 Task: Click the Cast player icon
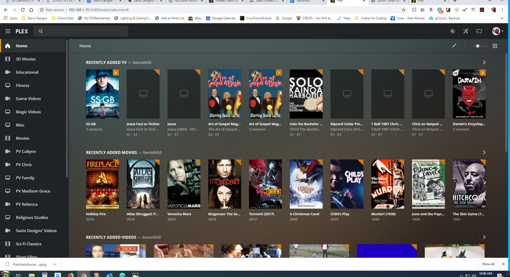click(479, 31)
